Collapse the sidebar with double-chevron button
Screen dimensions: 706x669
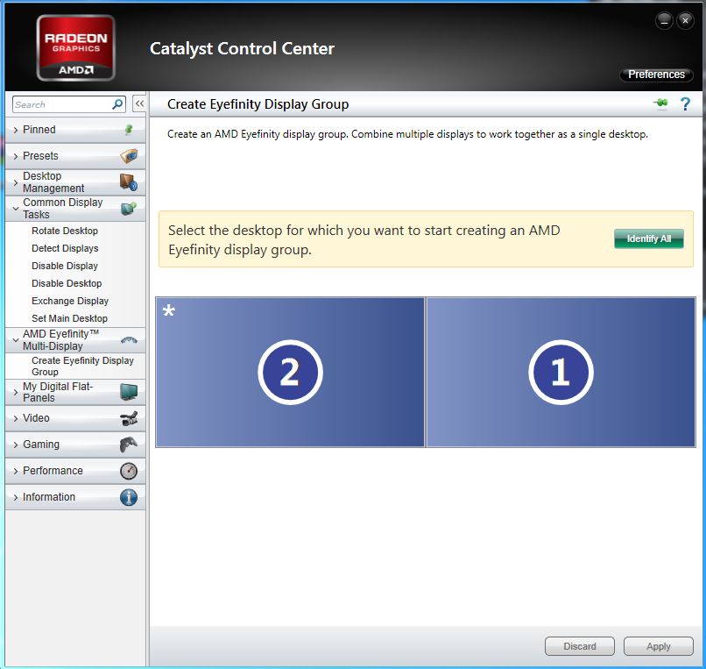[x=139, y=104]
